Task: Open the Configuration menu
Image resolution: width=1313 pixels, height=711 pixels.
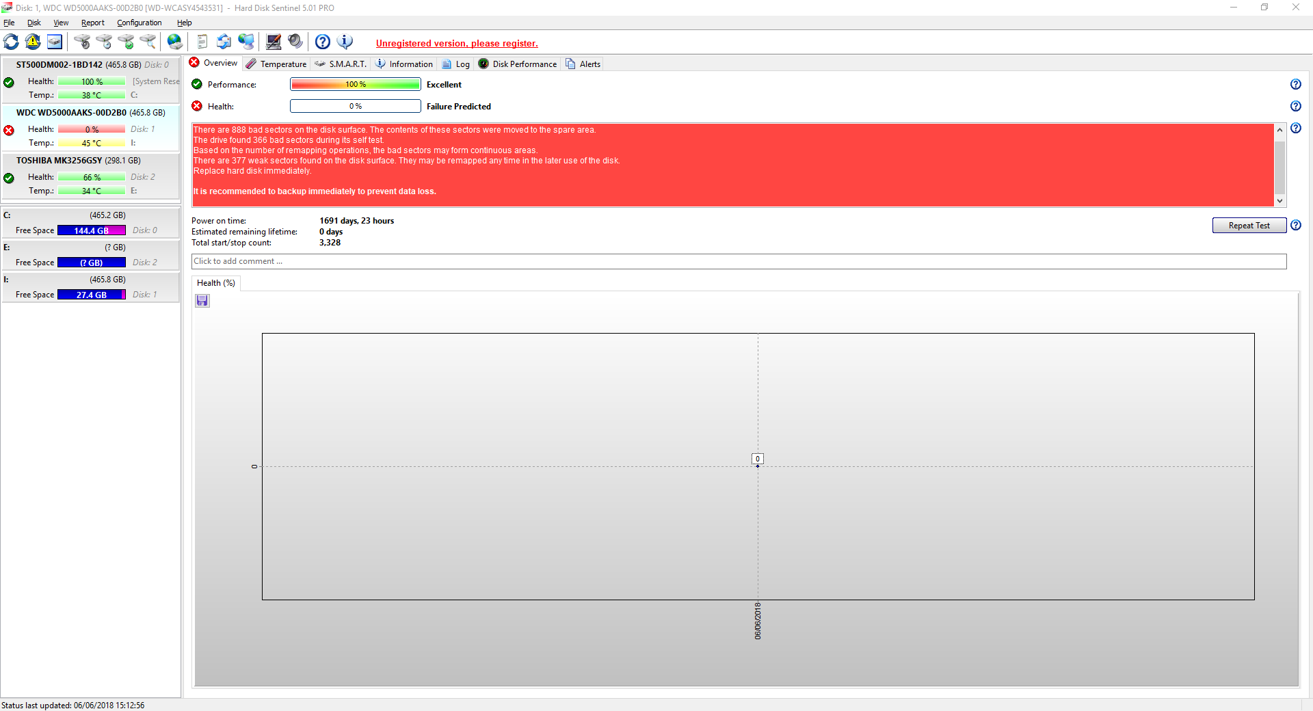Action: [140, 23]
